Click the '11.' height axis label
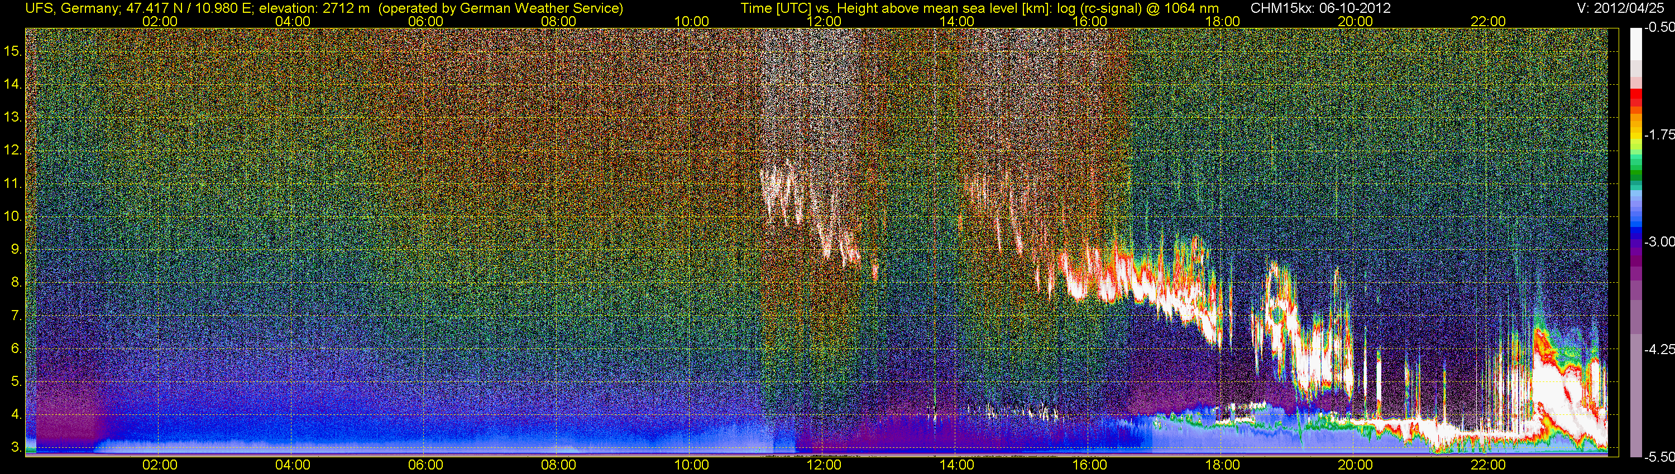This screenshot has width=1675, height=474. [x=13, y=184]
